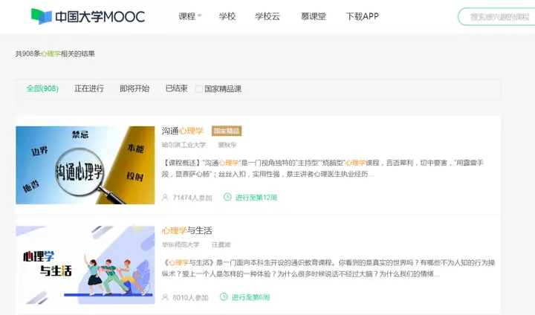Click the teacher name beside 华东师范大学
This screenshot has width=535, height=315.
tap(221, 244)
